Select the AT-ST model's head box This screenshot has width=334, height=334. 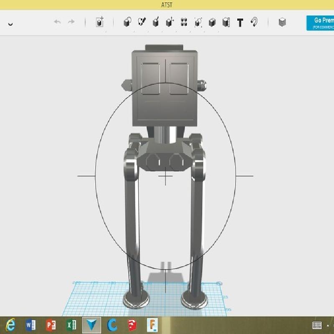point(164,88)
